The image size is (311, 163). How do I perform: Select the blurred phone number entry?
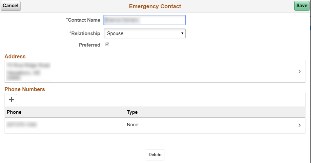tap(22, 125)
